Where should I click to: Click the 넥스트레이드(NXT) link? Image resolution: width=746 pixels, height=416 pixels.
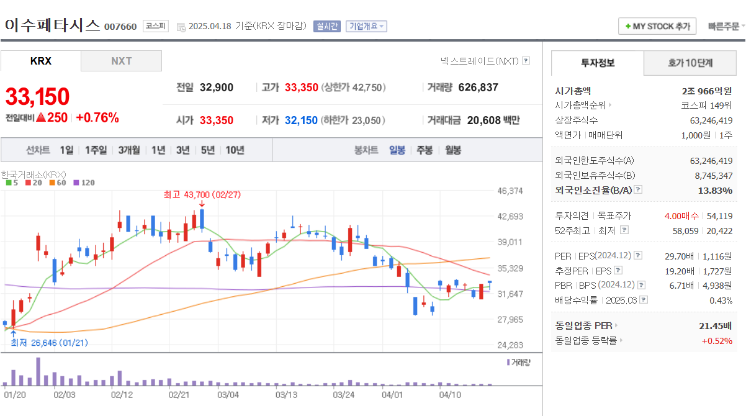[x=479, y=61]
